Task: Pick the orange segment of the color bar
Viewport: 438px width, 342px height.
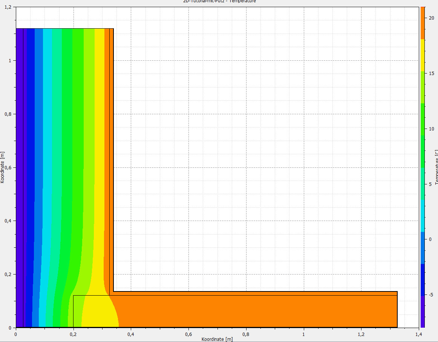Action: click(423, 23)
